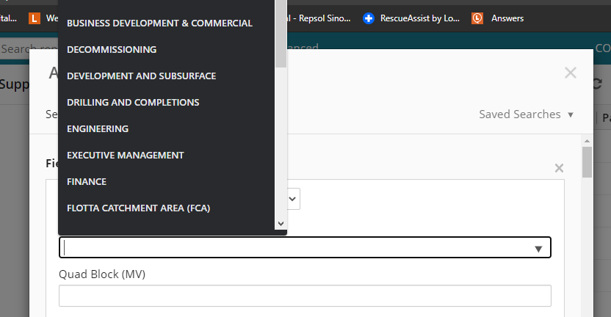Click the Answers bookmark icon
Screen dimensions: 611x317
point(477,18)
